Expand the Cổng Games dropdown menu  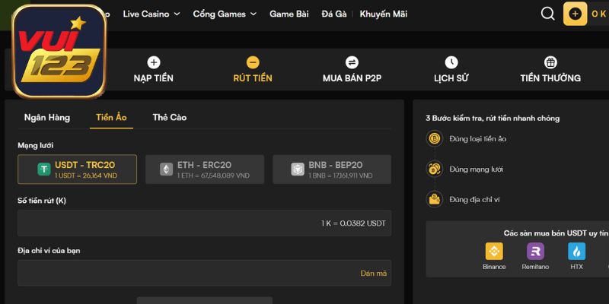[x=225, y=14]
